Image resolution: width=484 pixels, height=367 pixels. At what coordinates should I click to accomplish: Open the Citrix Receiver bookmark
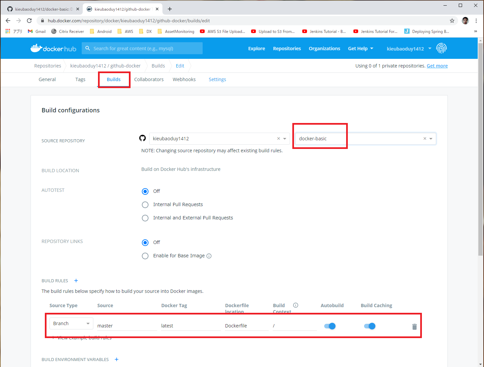[x=68, y=32]
